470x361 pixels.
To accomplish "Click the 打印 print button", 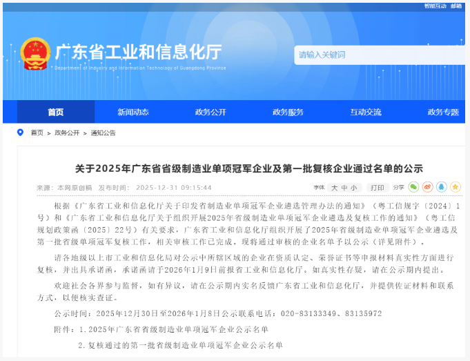I will 377,188.
